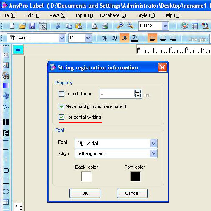The image size is (211, 211).
Task: Pick the black Font color swatch
Action: 136,176
